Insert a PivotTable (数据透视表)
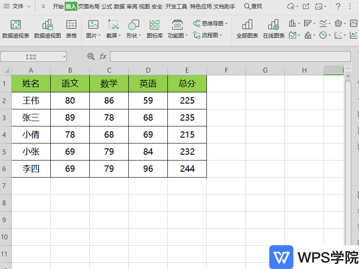 click(x=16, y=28)
